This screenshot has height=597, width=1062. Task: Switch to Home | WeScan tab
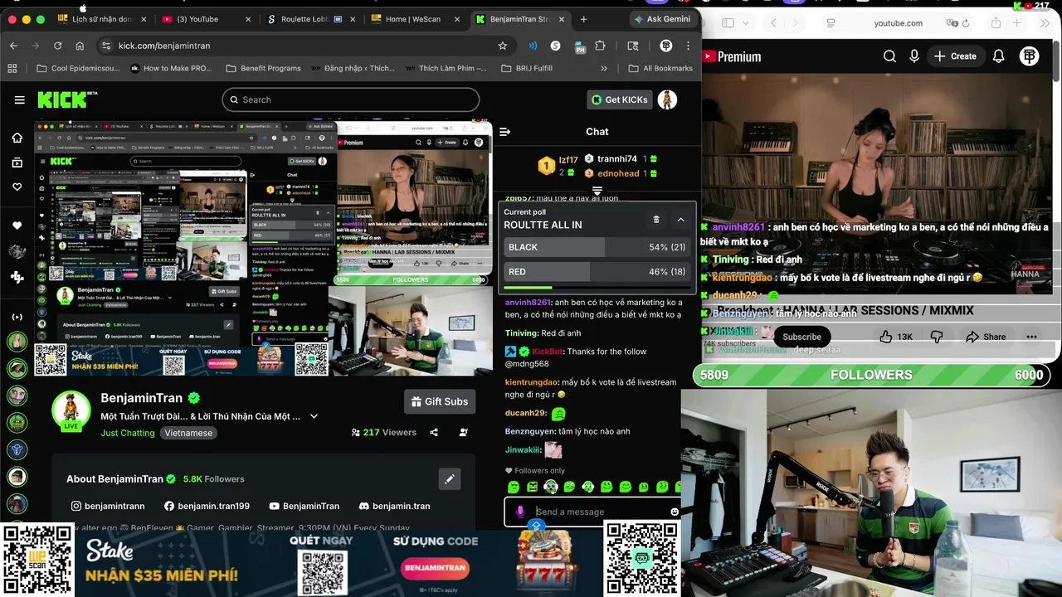pyautogui.click(x=415, y=19)
